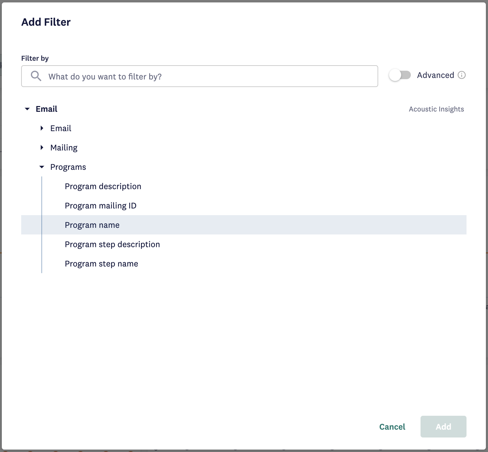This screenshot has width=488, height=452.
Task: Click the magnifying glass search icon
Action: (x=36, y=76)
